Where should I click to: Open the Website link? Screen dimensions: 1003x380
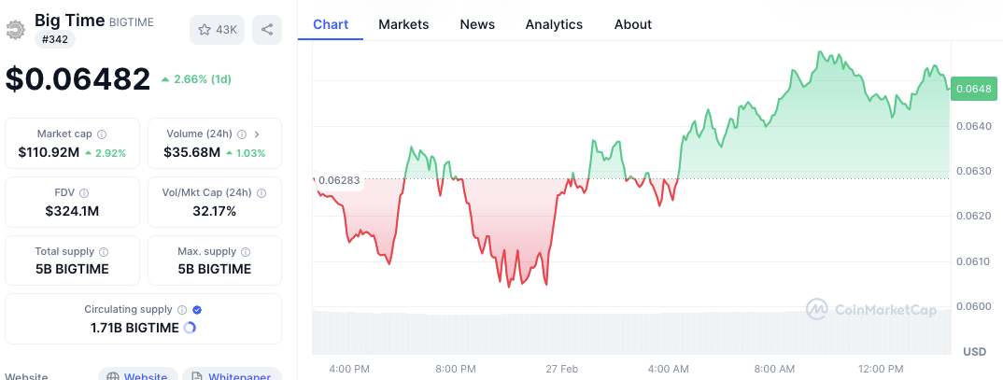pyautogui.click(x=138, y=375)
